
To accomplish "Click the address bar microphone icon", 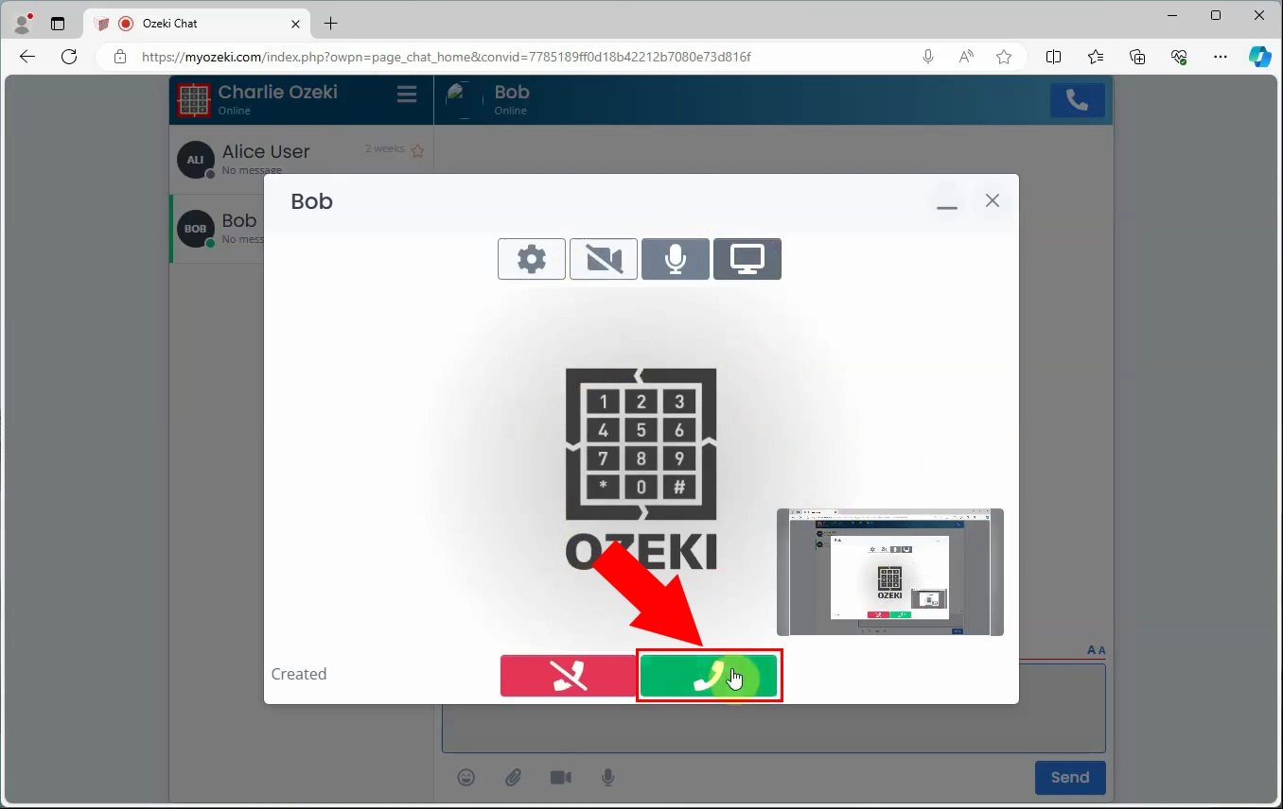I will click(x=928, y=57).
